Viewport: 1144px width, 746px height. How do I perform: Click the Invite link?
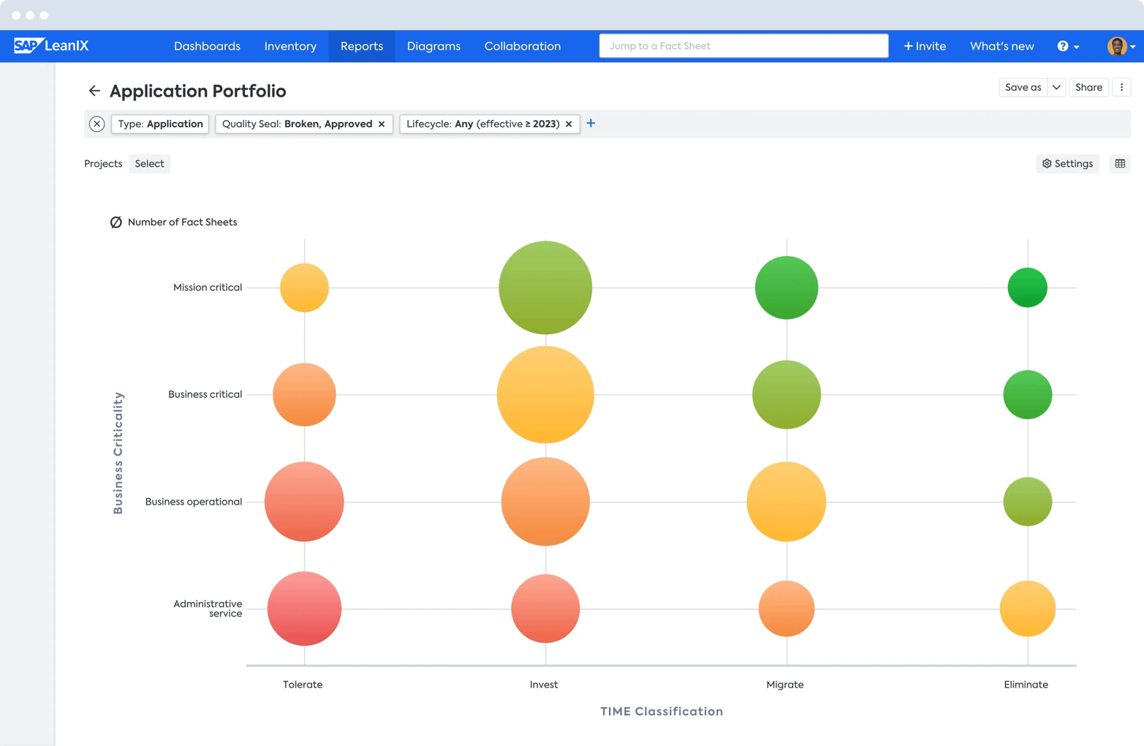click(924, 45)
